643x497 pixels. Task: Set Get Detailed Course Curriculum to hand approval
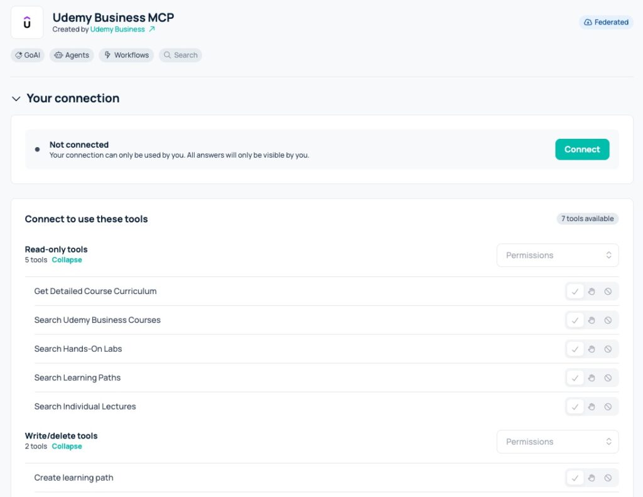tap(592, 292)
